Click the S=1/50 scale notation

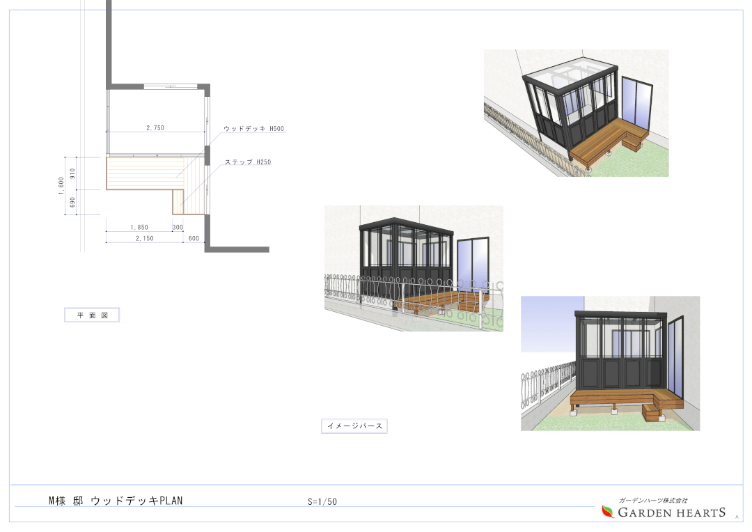(x=322, y=501)
